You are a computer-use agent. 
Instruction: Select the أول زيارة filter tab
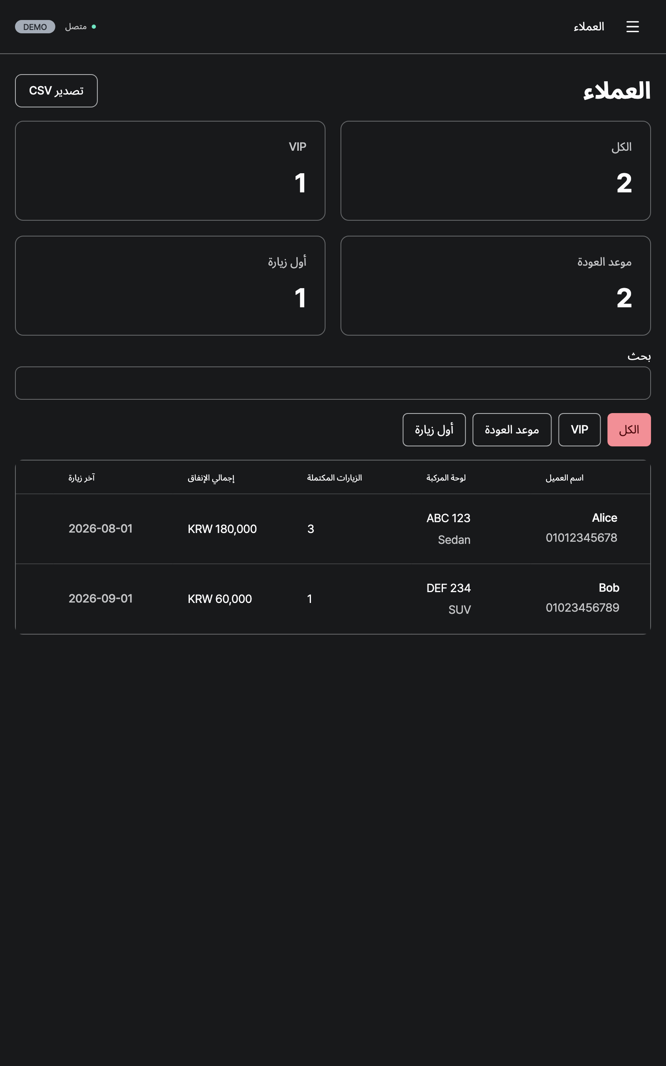click(434, 429)
